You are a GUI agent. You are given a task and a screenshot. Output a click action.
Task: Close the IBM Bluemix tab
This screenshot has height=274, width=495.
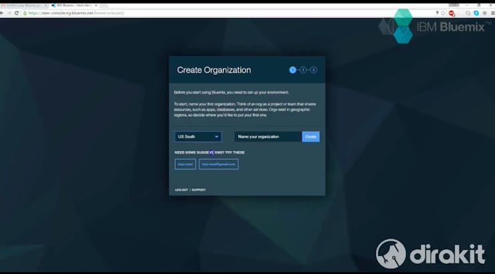tap(96, 5)
